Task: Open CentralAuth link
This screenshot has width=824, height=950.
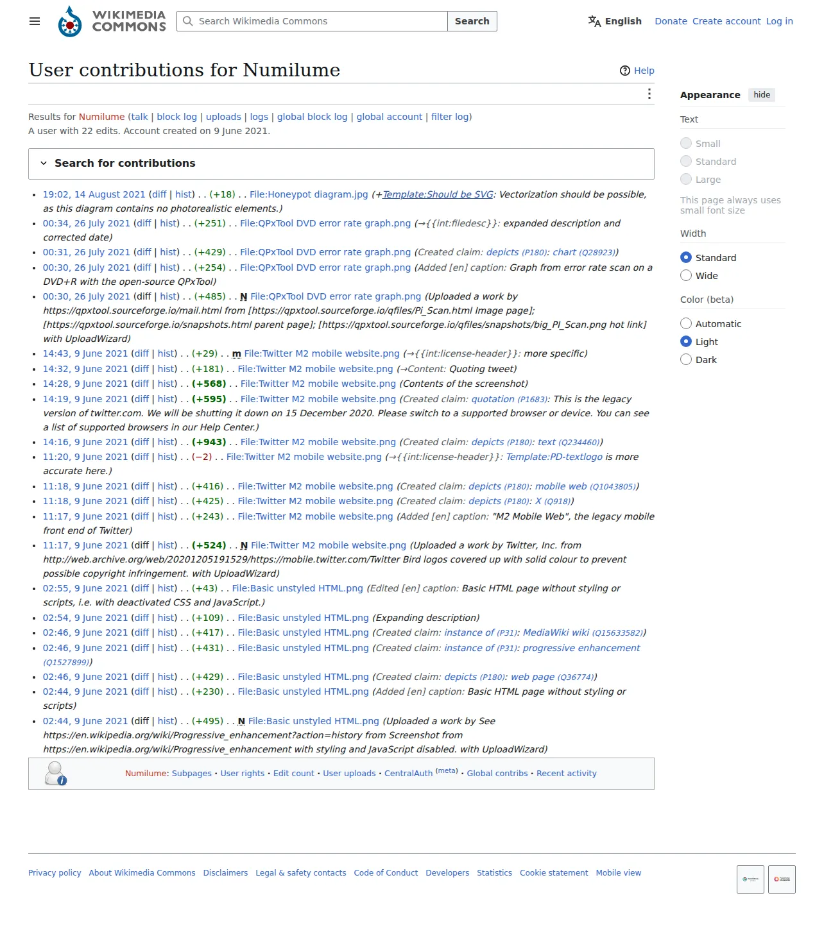Action: tap(409, 774)
